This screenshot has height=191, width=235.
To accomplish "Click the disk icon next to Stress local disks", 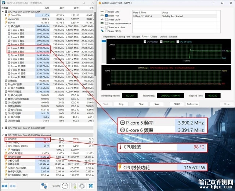I will pos(102,27).
